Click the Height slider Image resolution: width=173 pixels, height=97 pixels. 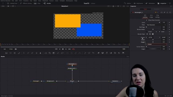coord(153,42)
